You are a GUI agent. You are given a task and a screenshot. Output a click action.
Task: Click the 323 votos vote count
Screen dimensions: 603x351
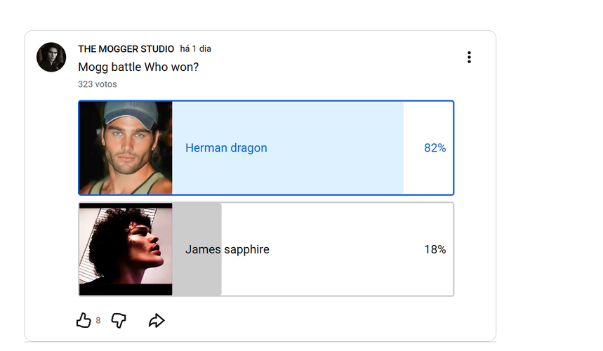(98, 84)
